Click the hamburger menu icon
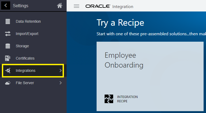The height and width of the screenshot is (113, 206). click(77, 6)
